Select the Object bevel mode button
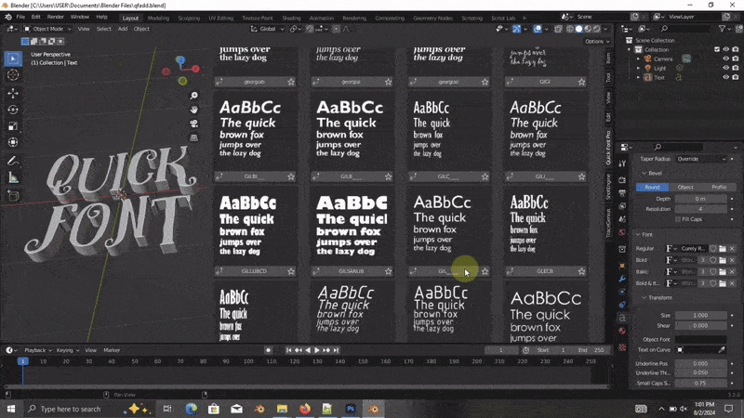This screenshot has width=744, height=418. click(685, 188)
